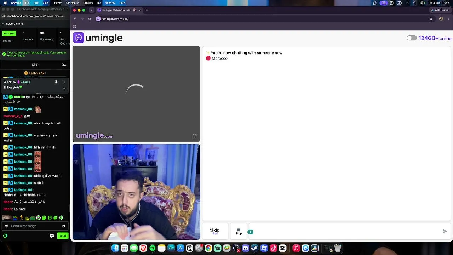Click the Kick K logo icon
Viewport: 453px width, 255px height.
pos(5,236)
